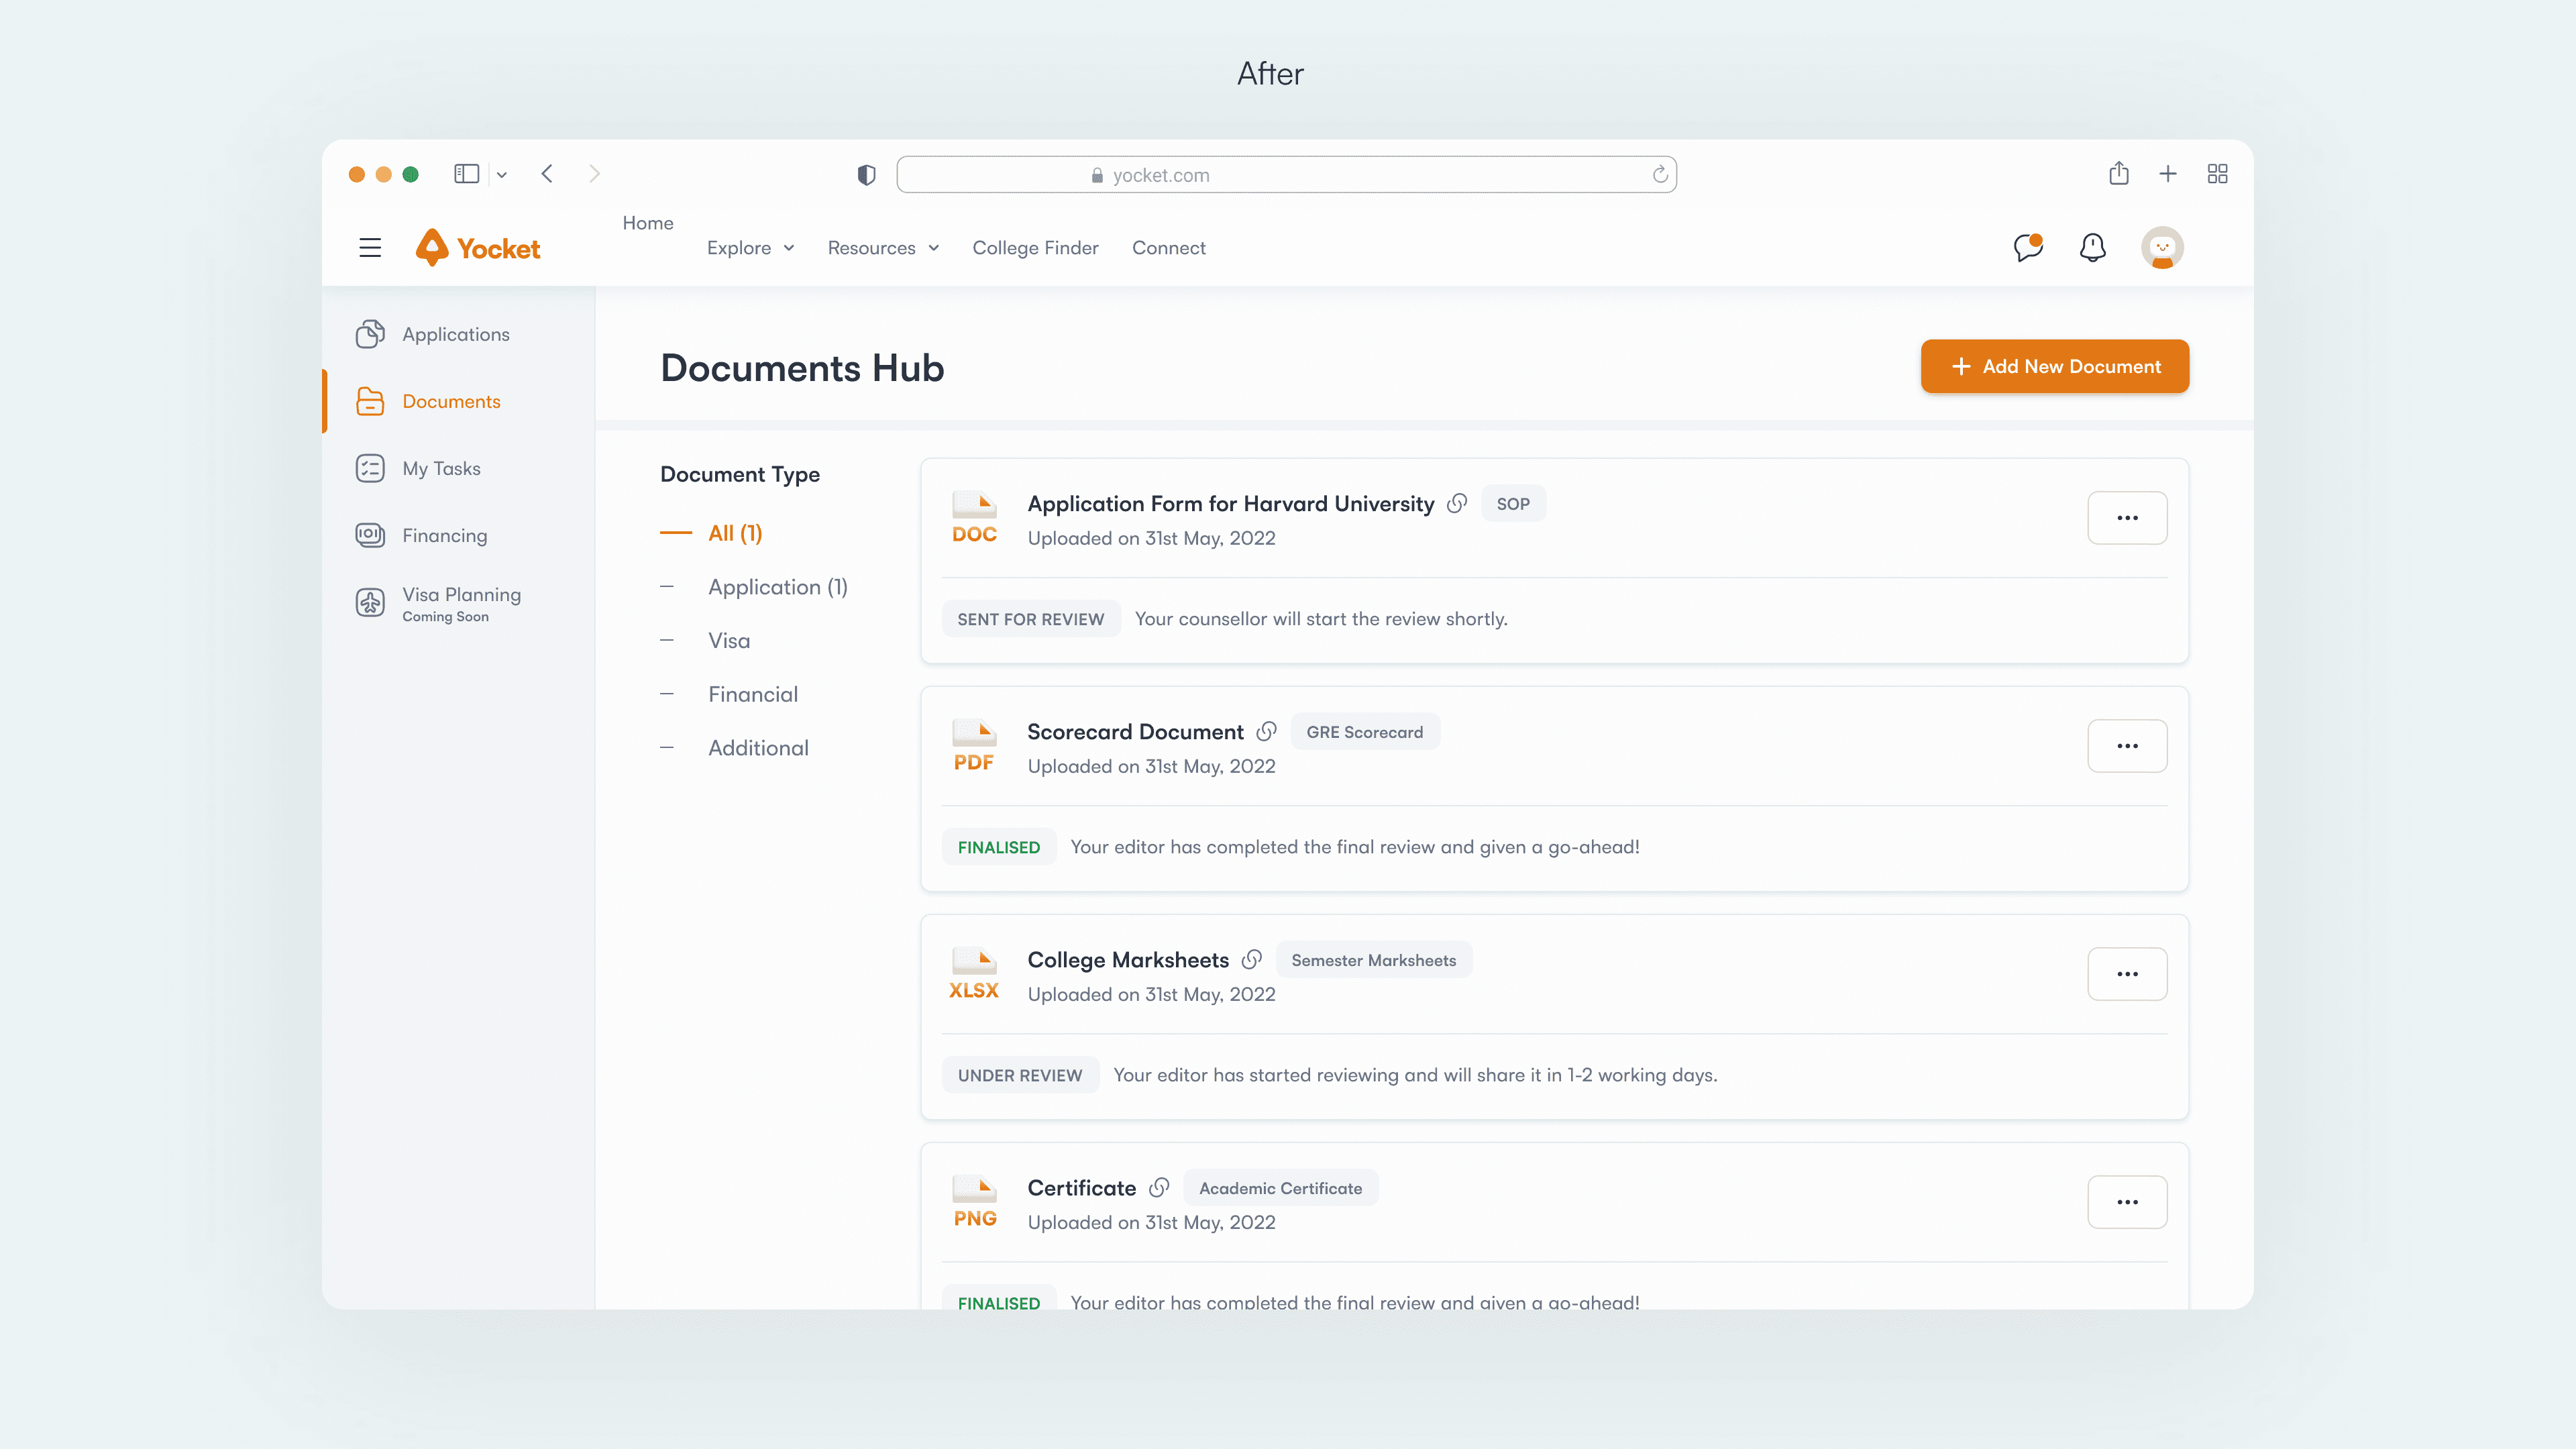
Task: Open the browser tab overview grid icon
Action: coord(2217,174)
